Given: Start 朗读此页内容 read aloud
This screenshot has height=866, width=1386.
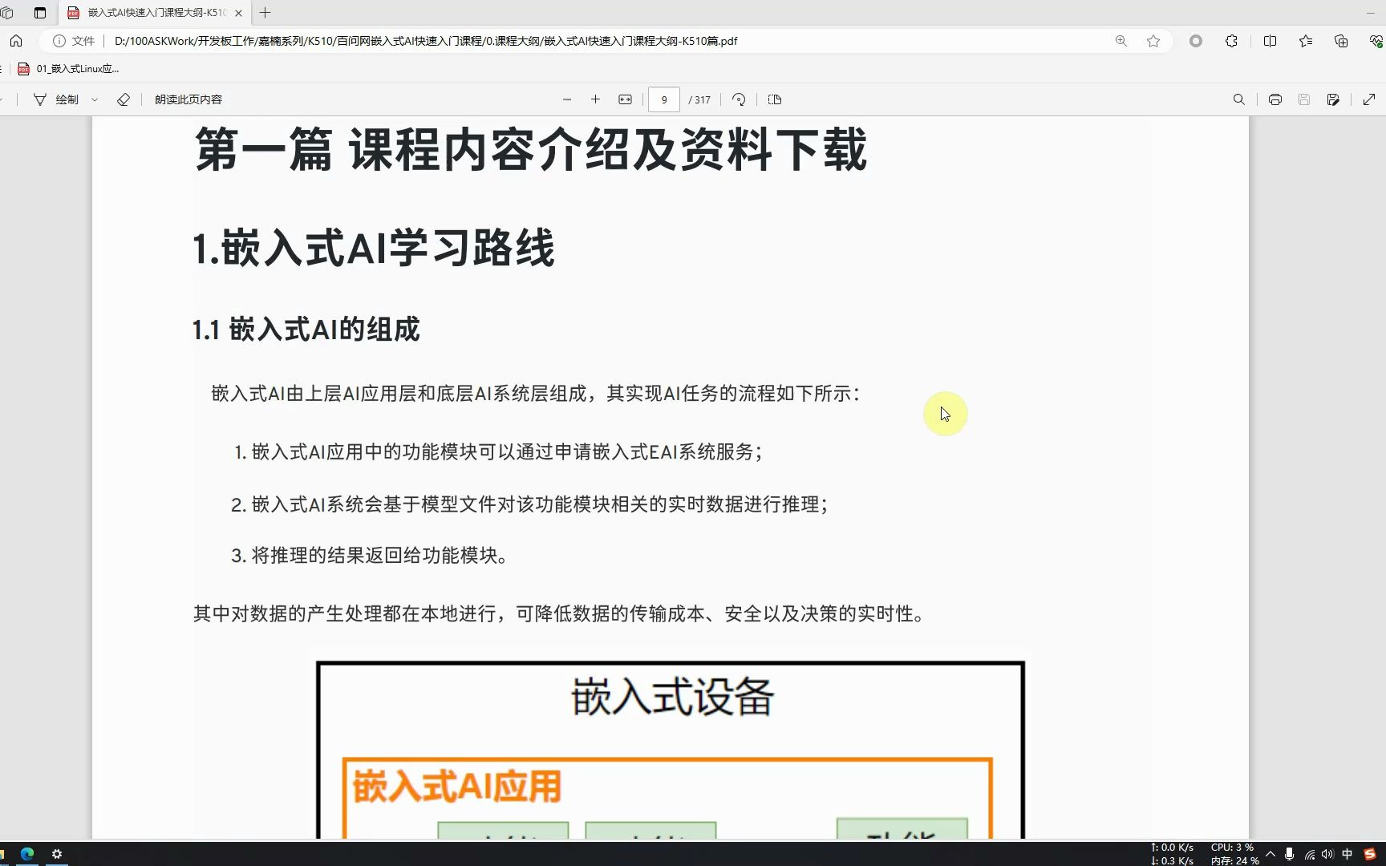Looking at the screenshot, I should pos(188,99).
